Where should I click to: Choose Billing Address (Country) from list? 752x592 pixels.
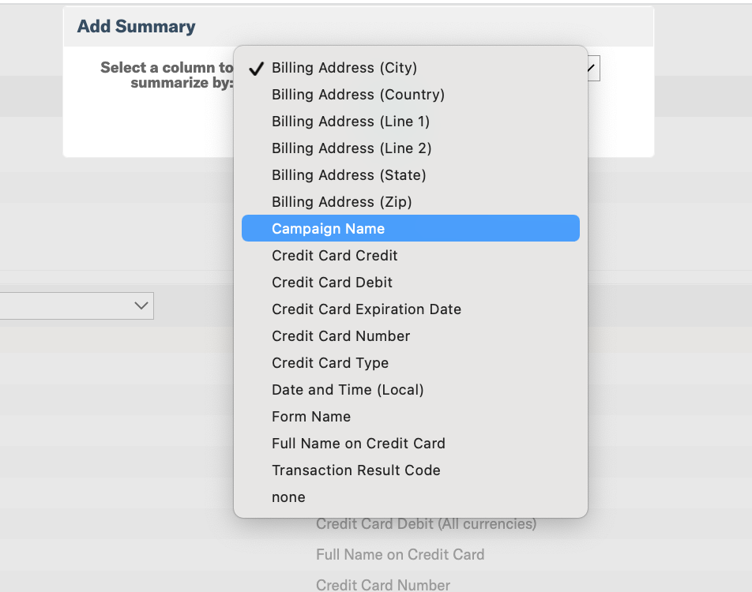pos(411,95)
